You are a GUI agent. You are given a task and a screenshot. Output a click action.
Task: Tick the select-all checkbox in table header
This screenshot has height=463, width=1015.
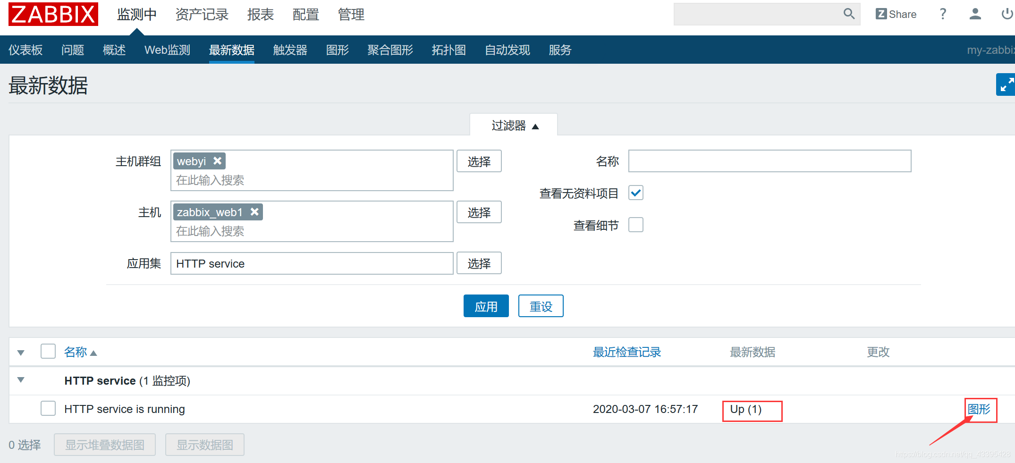(48, 351)
